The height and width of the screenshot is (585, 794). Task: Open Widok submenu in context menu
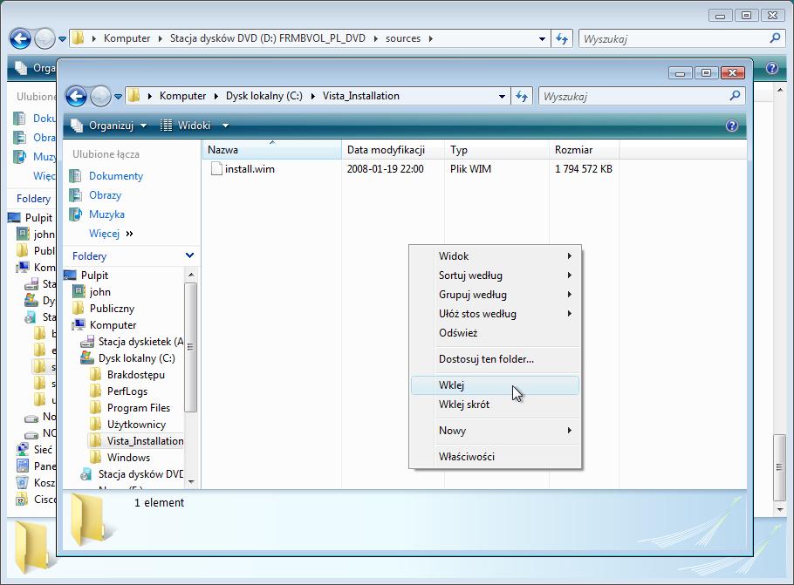tap(496, 256)
